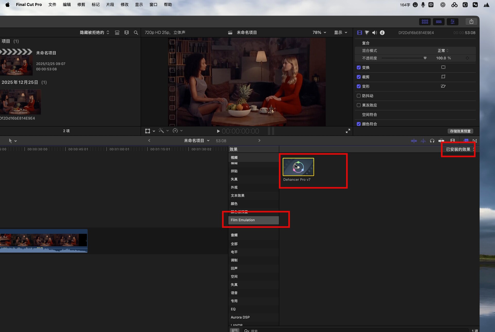Open the 隐藏被拒绝的 filter dropdown
Image resolution: width=495 pixels, height=332 pixels.
(x=94, y=32)
